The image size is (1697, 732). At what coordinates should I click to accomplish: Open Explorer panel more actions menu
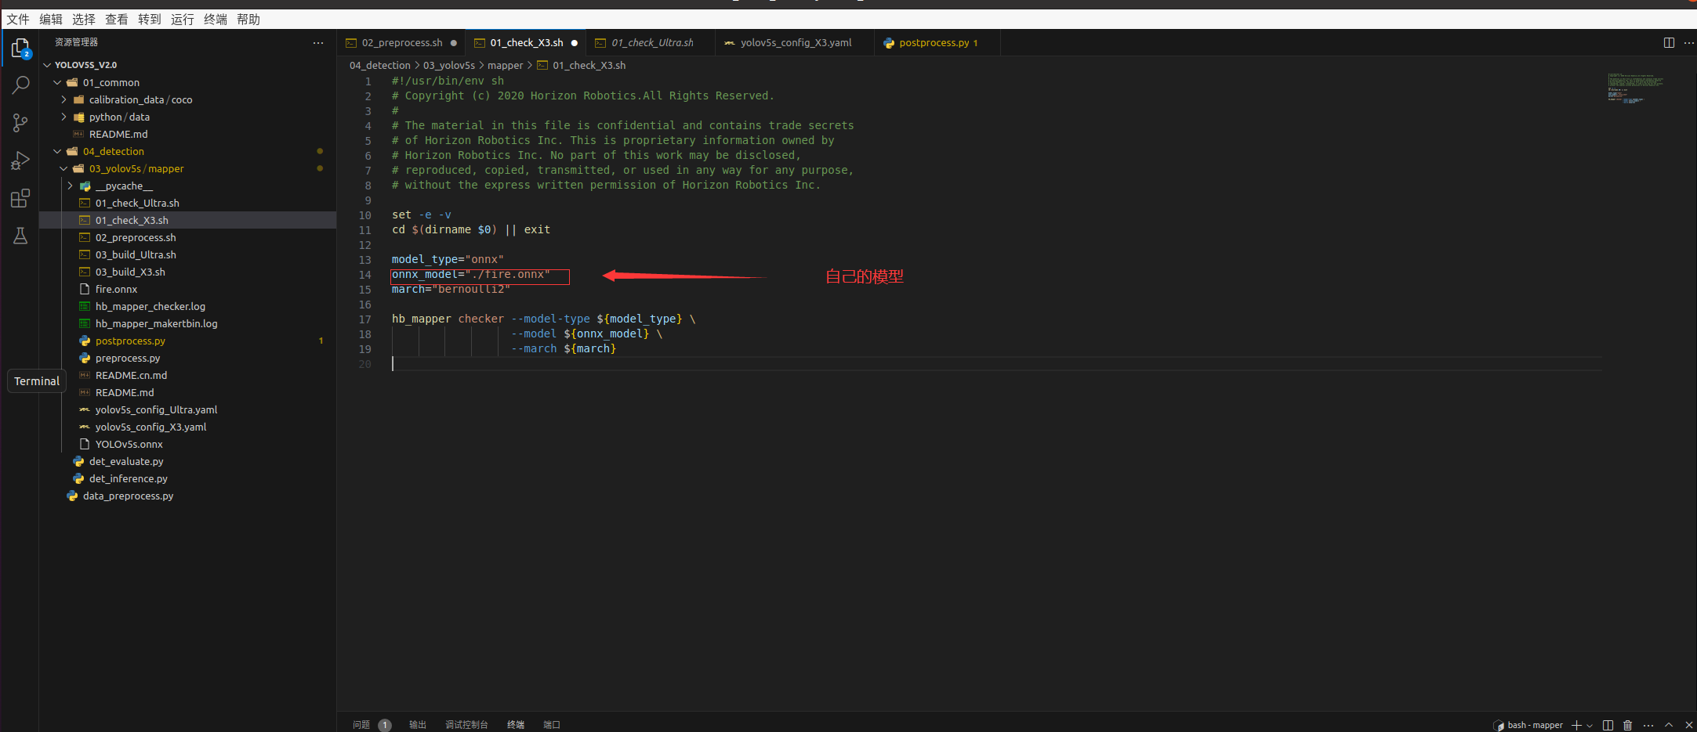pos(317,43)
